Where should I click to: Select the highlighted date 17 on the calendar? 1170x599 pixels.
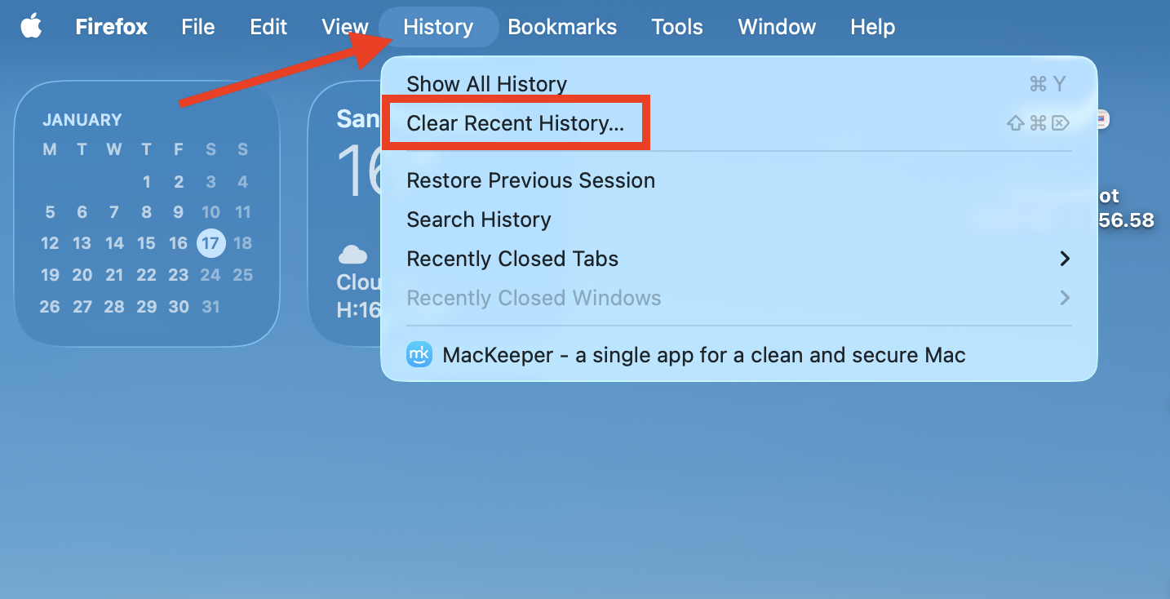211,242
